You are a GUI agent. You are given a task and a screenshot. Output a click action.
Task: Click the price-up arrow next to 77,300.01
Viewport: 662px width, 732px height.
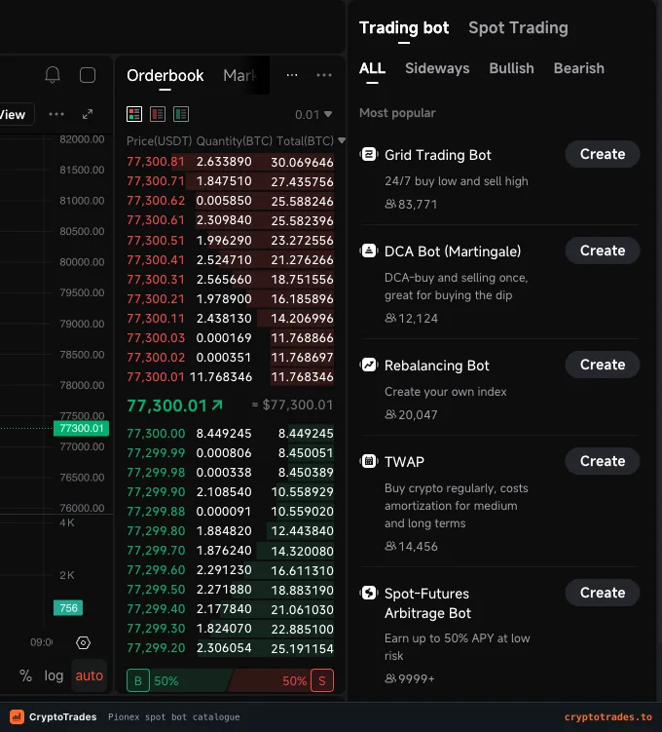click(x=217, y=405)
